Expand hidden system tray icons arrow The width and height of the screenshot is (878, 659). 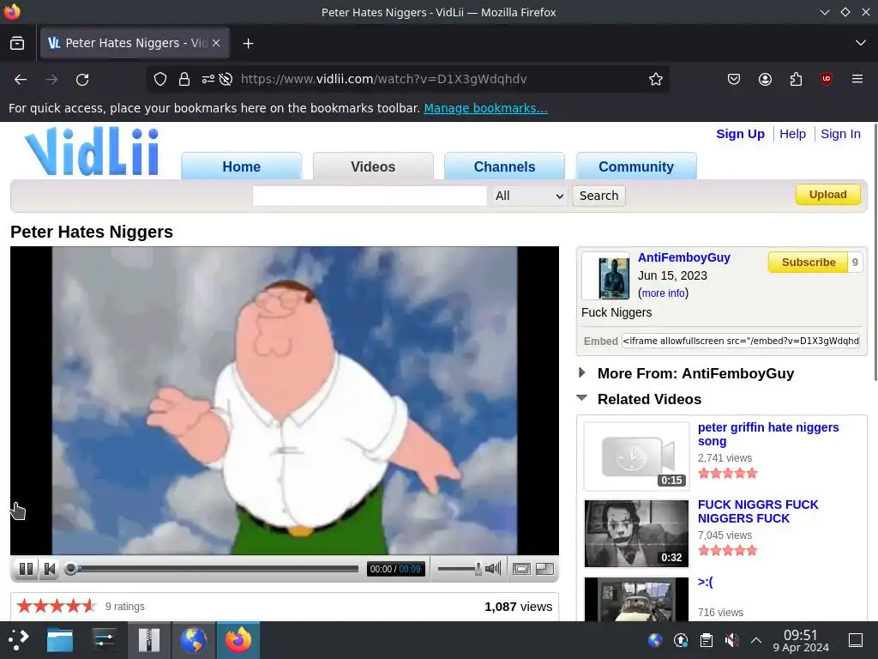(x=756, y=640)
